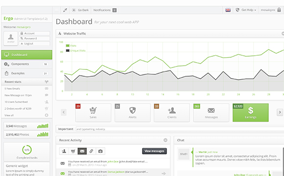Click the Logout link

point(34,44)
